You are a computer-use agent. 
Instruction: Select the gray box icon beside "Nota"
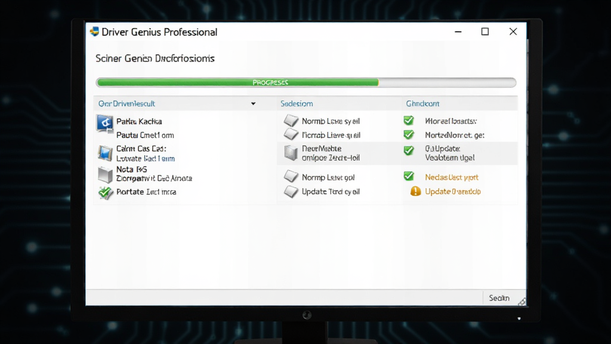tap(105, 174)
